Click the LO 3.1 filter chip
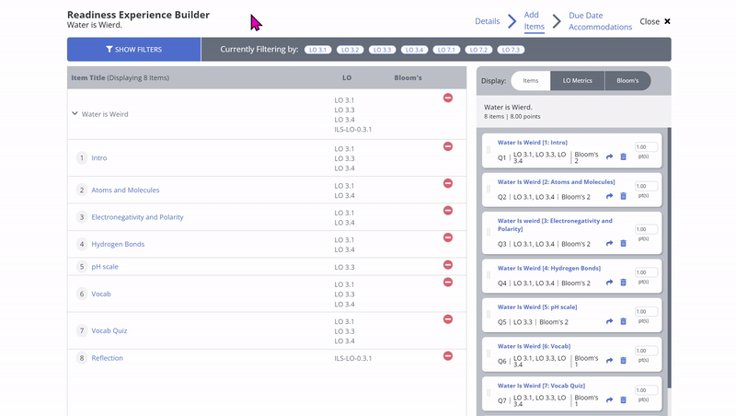736x416 pixels. click(x=317, y=50)
